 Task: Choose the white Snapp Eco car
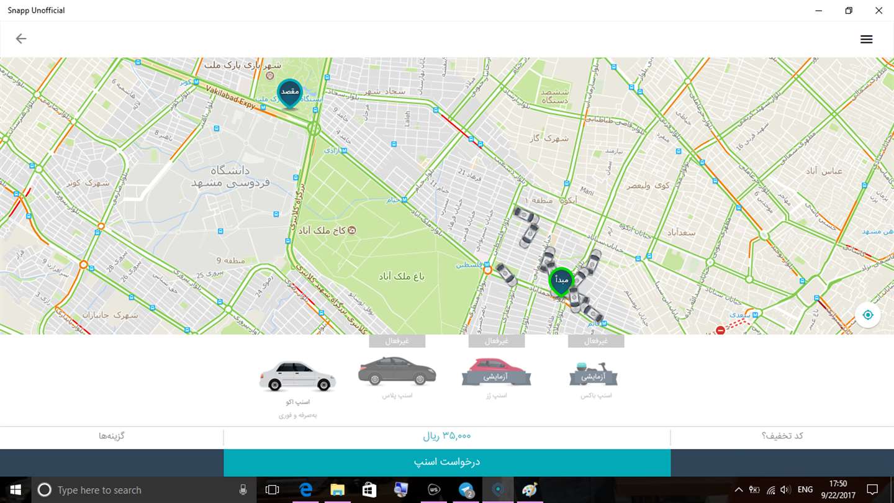[297, 376]
